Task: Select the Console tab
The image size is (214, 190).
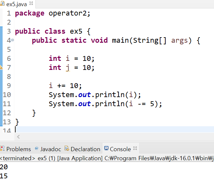Action: click(120, 149)
